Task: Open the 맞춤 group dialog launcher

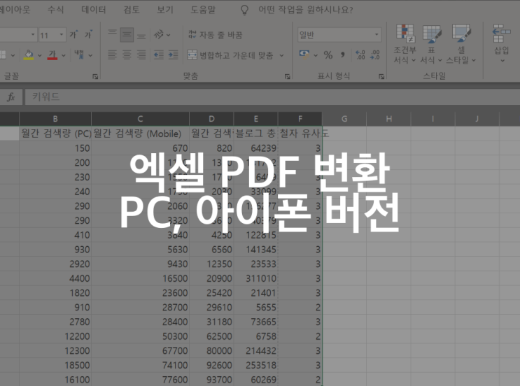Action: [287, 76]
